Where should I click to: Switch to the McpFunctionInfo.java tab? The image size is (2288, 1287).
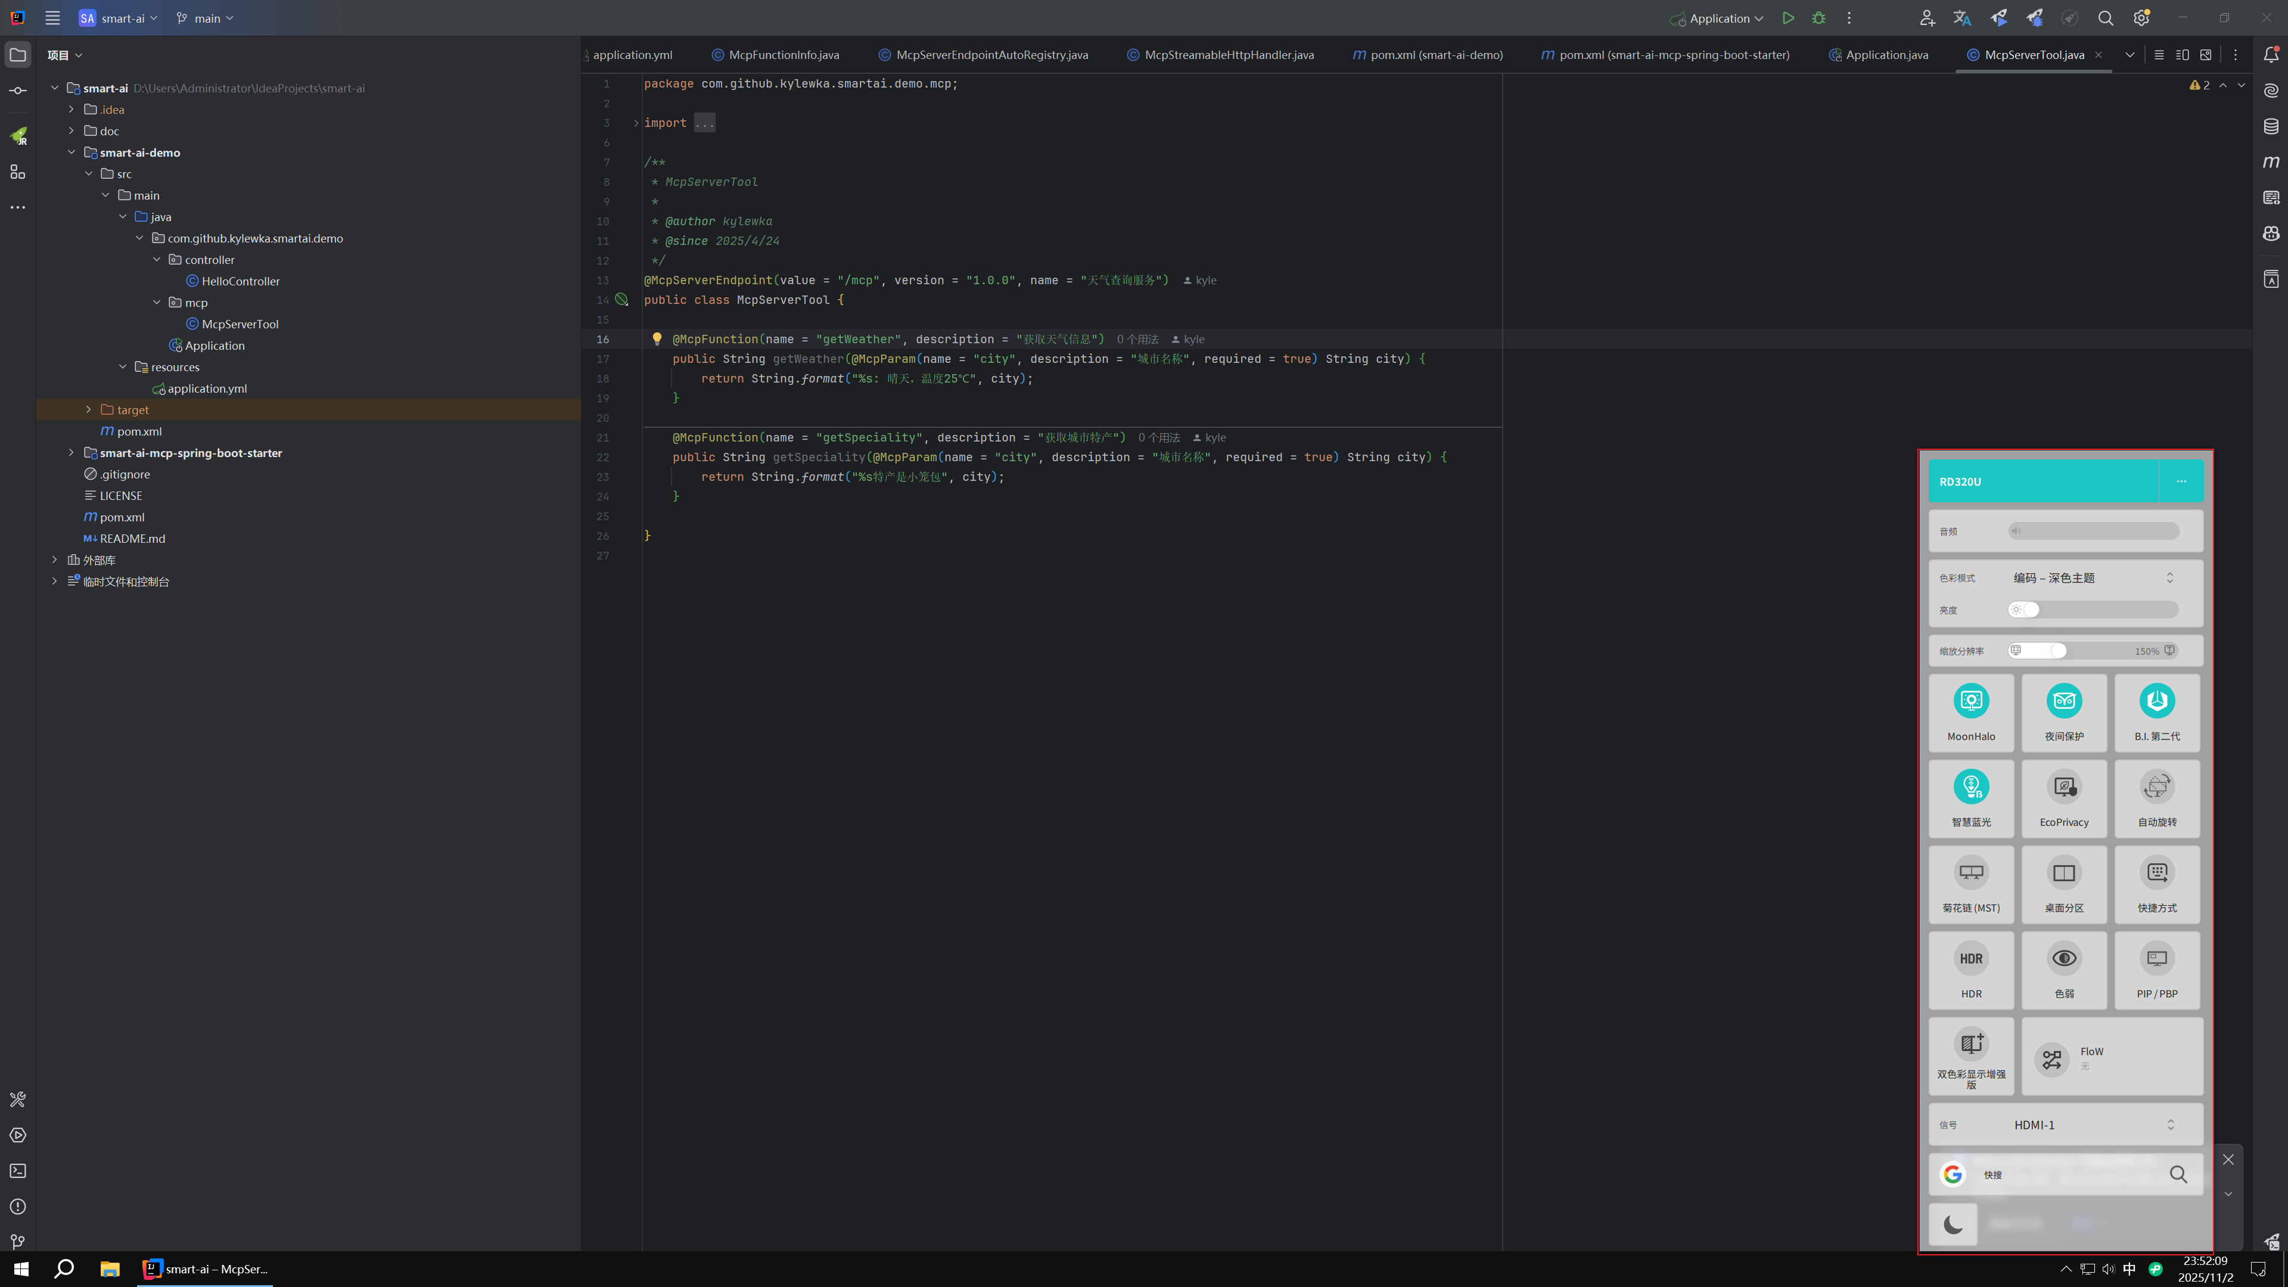click(x=782, y=55)
